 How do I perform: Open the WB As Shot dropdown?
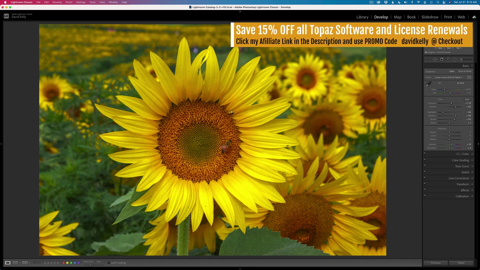[461, 83]
